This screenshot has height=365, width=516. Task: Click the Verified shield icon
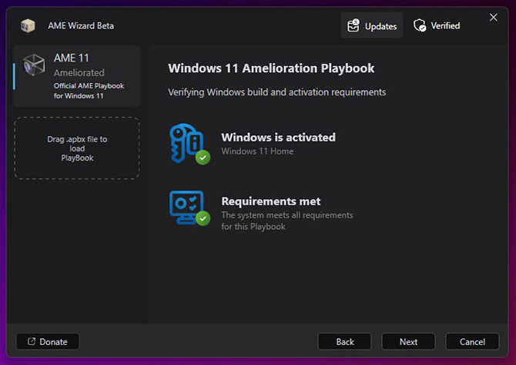click(x=420, y=25)
